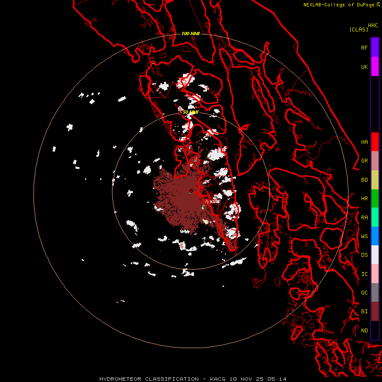Select the DS white legend swatch

[x=375, y=255]
